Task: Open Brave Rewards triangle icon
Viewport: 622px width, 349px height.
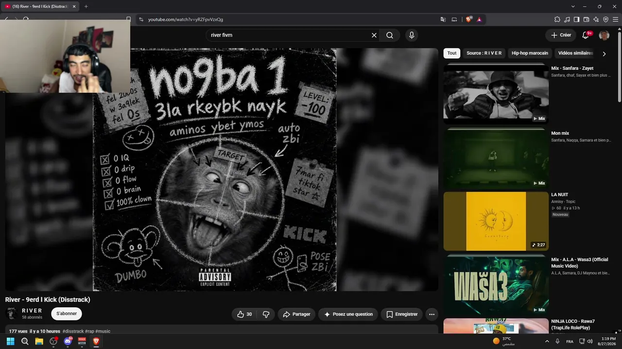Action: pyautogui.click(x=479, y=19)
